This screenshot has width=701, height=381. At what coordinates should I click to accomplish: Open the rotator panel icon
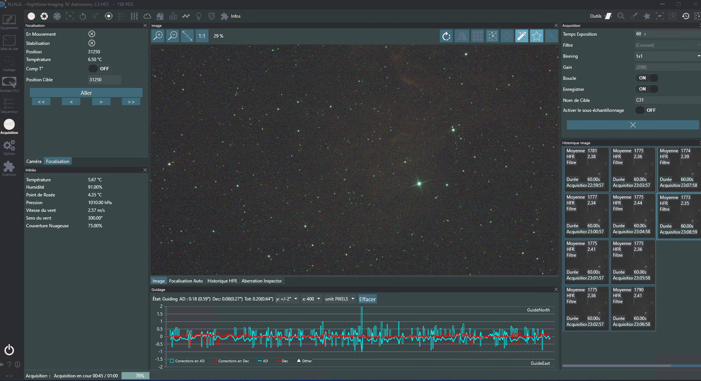click(83, 16)
